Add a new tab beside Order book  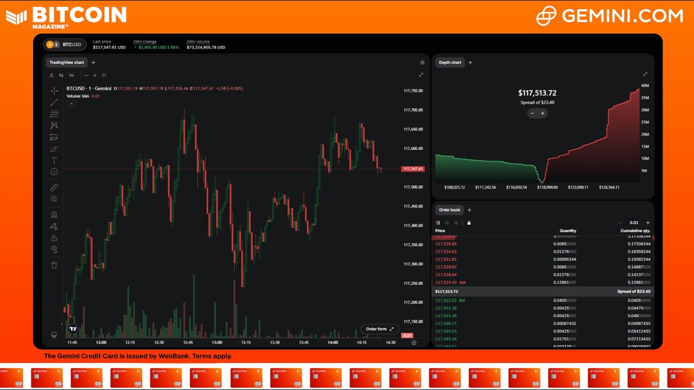[470, 210]
